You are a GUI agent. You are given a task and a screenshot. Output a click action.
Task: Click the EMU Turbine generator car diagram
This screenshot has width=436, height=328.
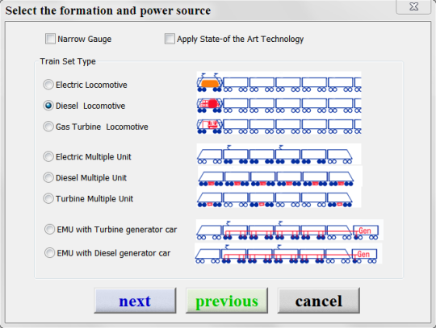point(290,230)
